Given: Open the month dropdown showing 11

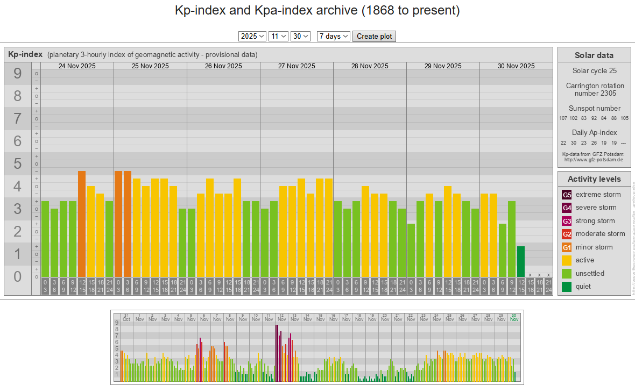Looking at the screenshot, I should [278, 36].
